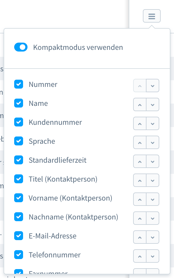The image size is (174, 278).
Task: Move the Name column down
Action: [x=152, y=104]
